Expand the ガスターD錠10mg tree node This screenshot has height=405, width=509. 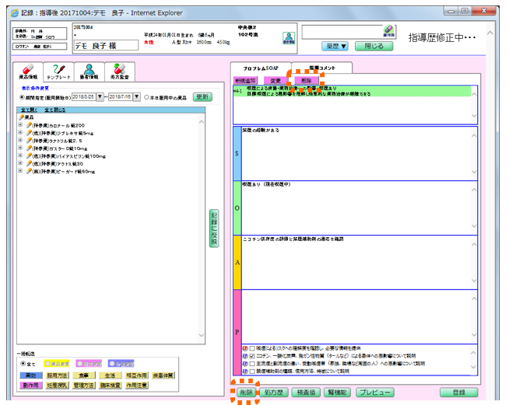19,148
